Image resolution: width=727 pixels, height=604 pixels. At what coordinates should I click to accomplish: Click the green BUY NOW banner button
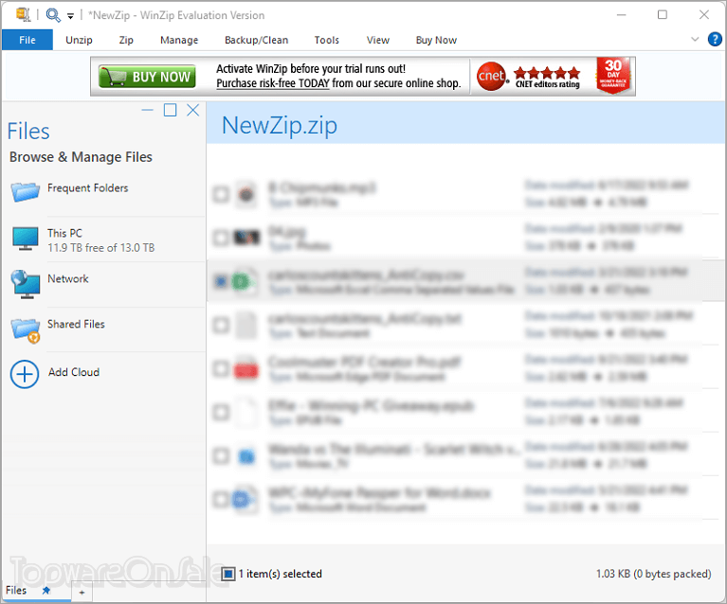147,77
